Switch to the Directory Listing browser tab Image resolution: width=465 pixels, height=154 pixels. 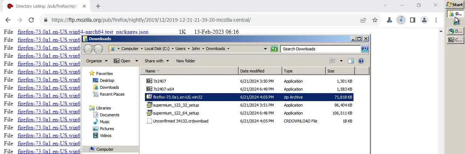(x=48, y=6)
